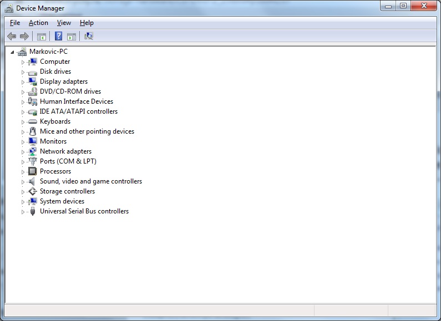Click the Disk drives icon
Screen dimensions: 441x321
[x=33, y=73]
